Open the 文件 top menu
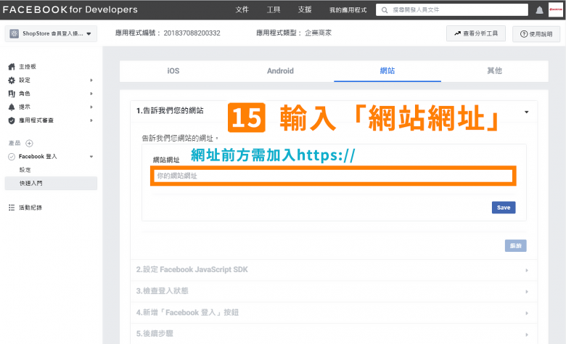 tap(242, 9)
